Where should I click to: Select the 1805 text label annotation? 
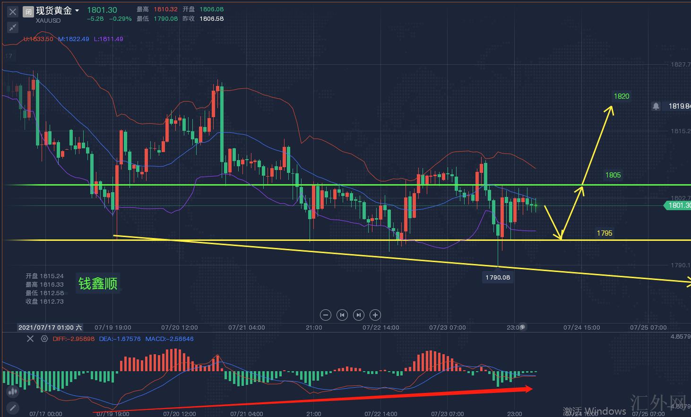613,175
